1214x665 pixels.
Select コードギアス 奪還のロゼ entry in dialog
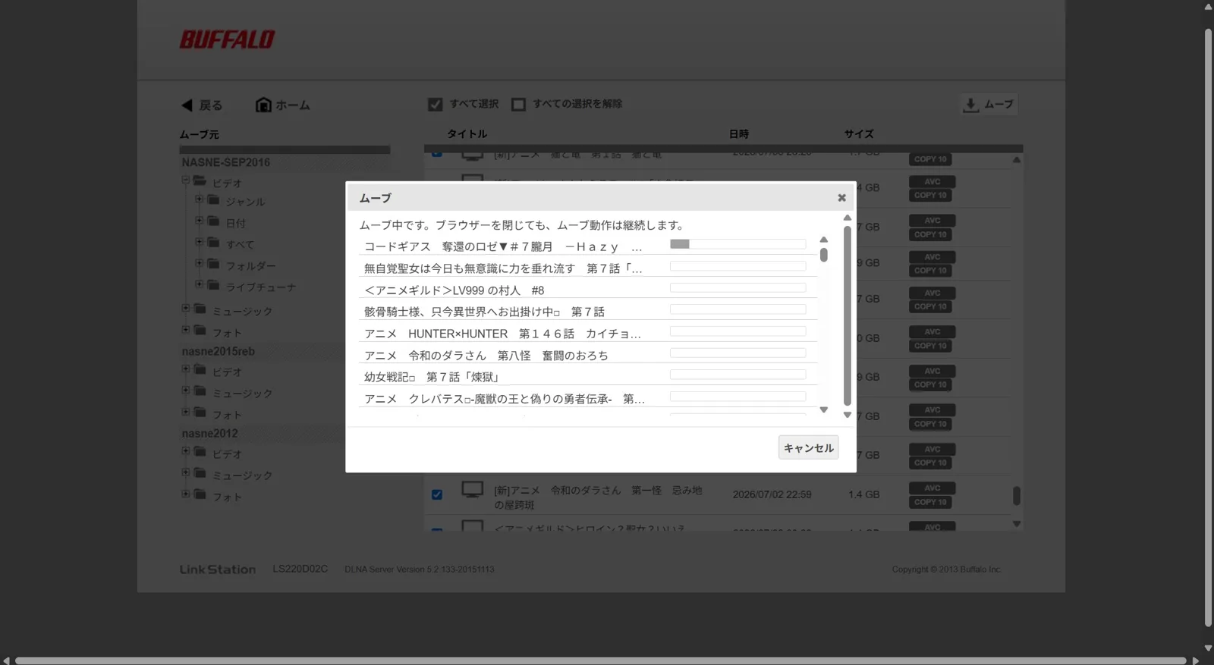[504, 246]
